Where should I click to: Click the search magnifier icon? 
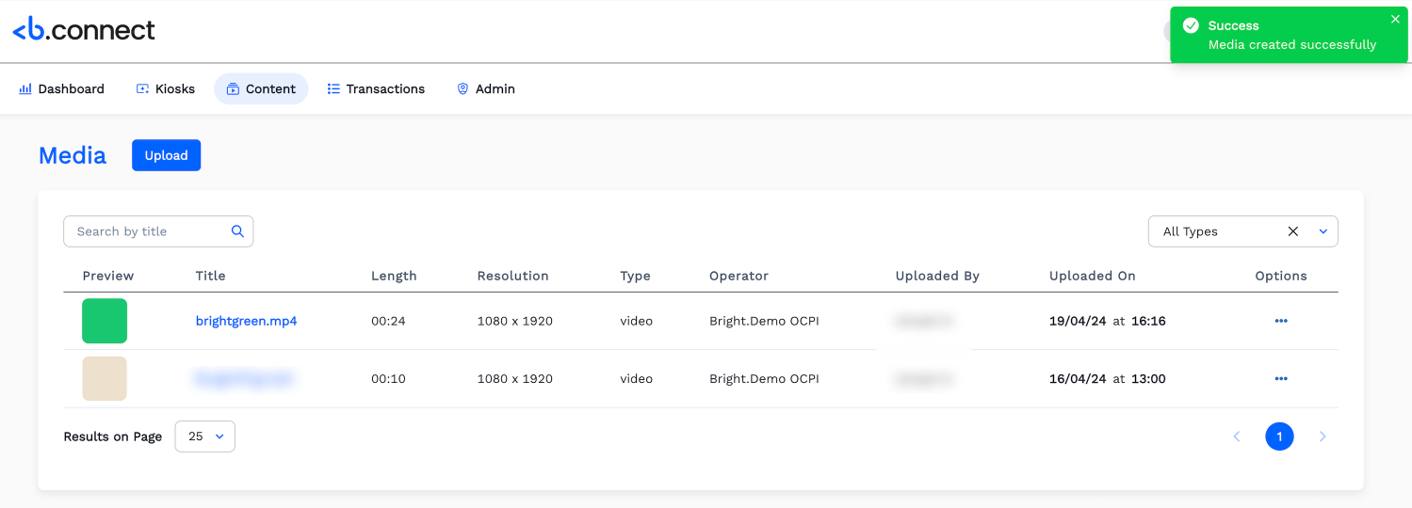click(237, 231)
